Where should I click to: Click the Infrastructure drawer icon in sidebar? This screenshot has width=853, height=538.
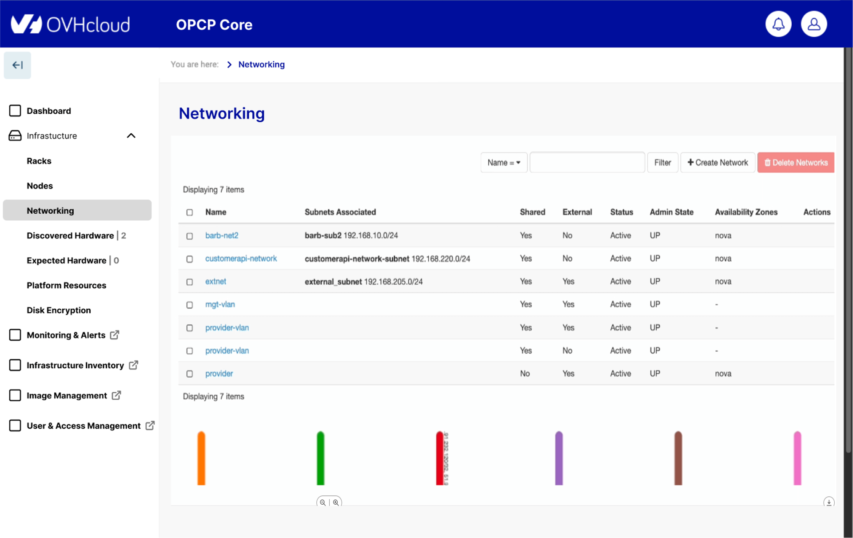pos(15,135)
